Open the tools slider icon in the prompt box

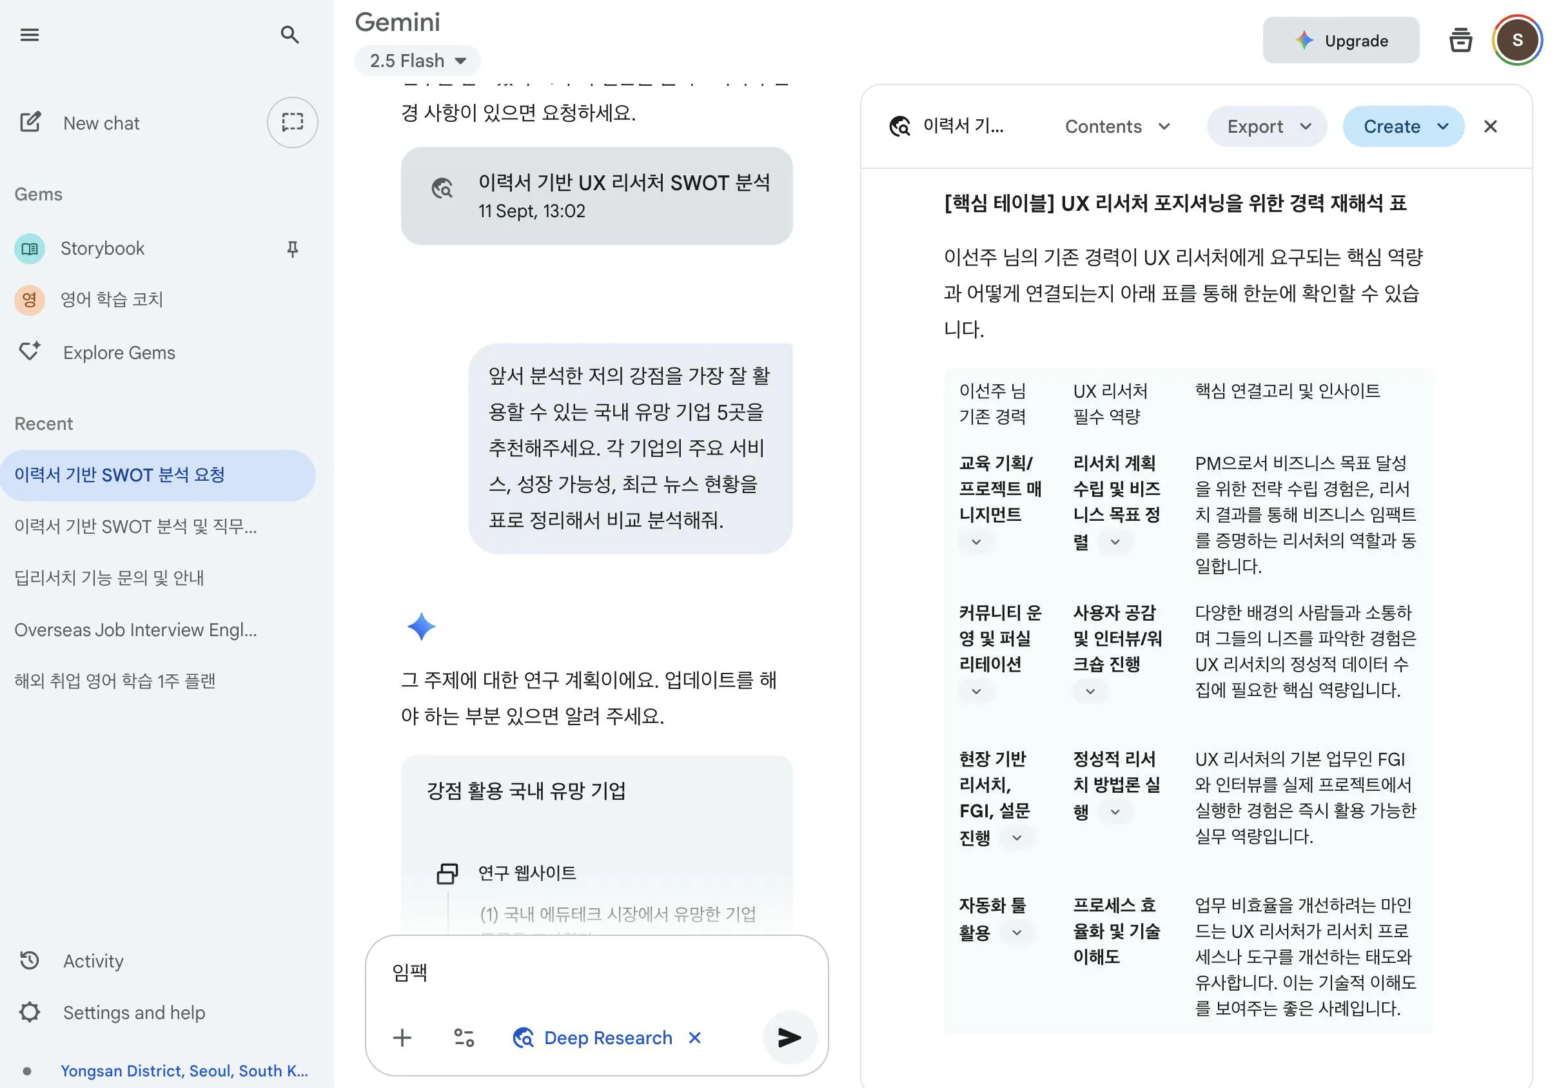(464, 1037)
